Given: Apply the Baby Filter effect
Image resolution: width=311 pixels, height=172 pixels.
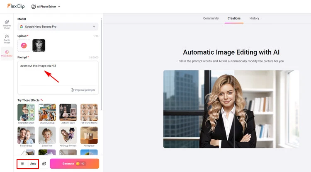Looking at the screenshot, I should pyautogui.click(x=47, y=135).
